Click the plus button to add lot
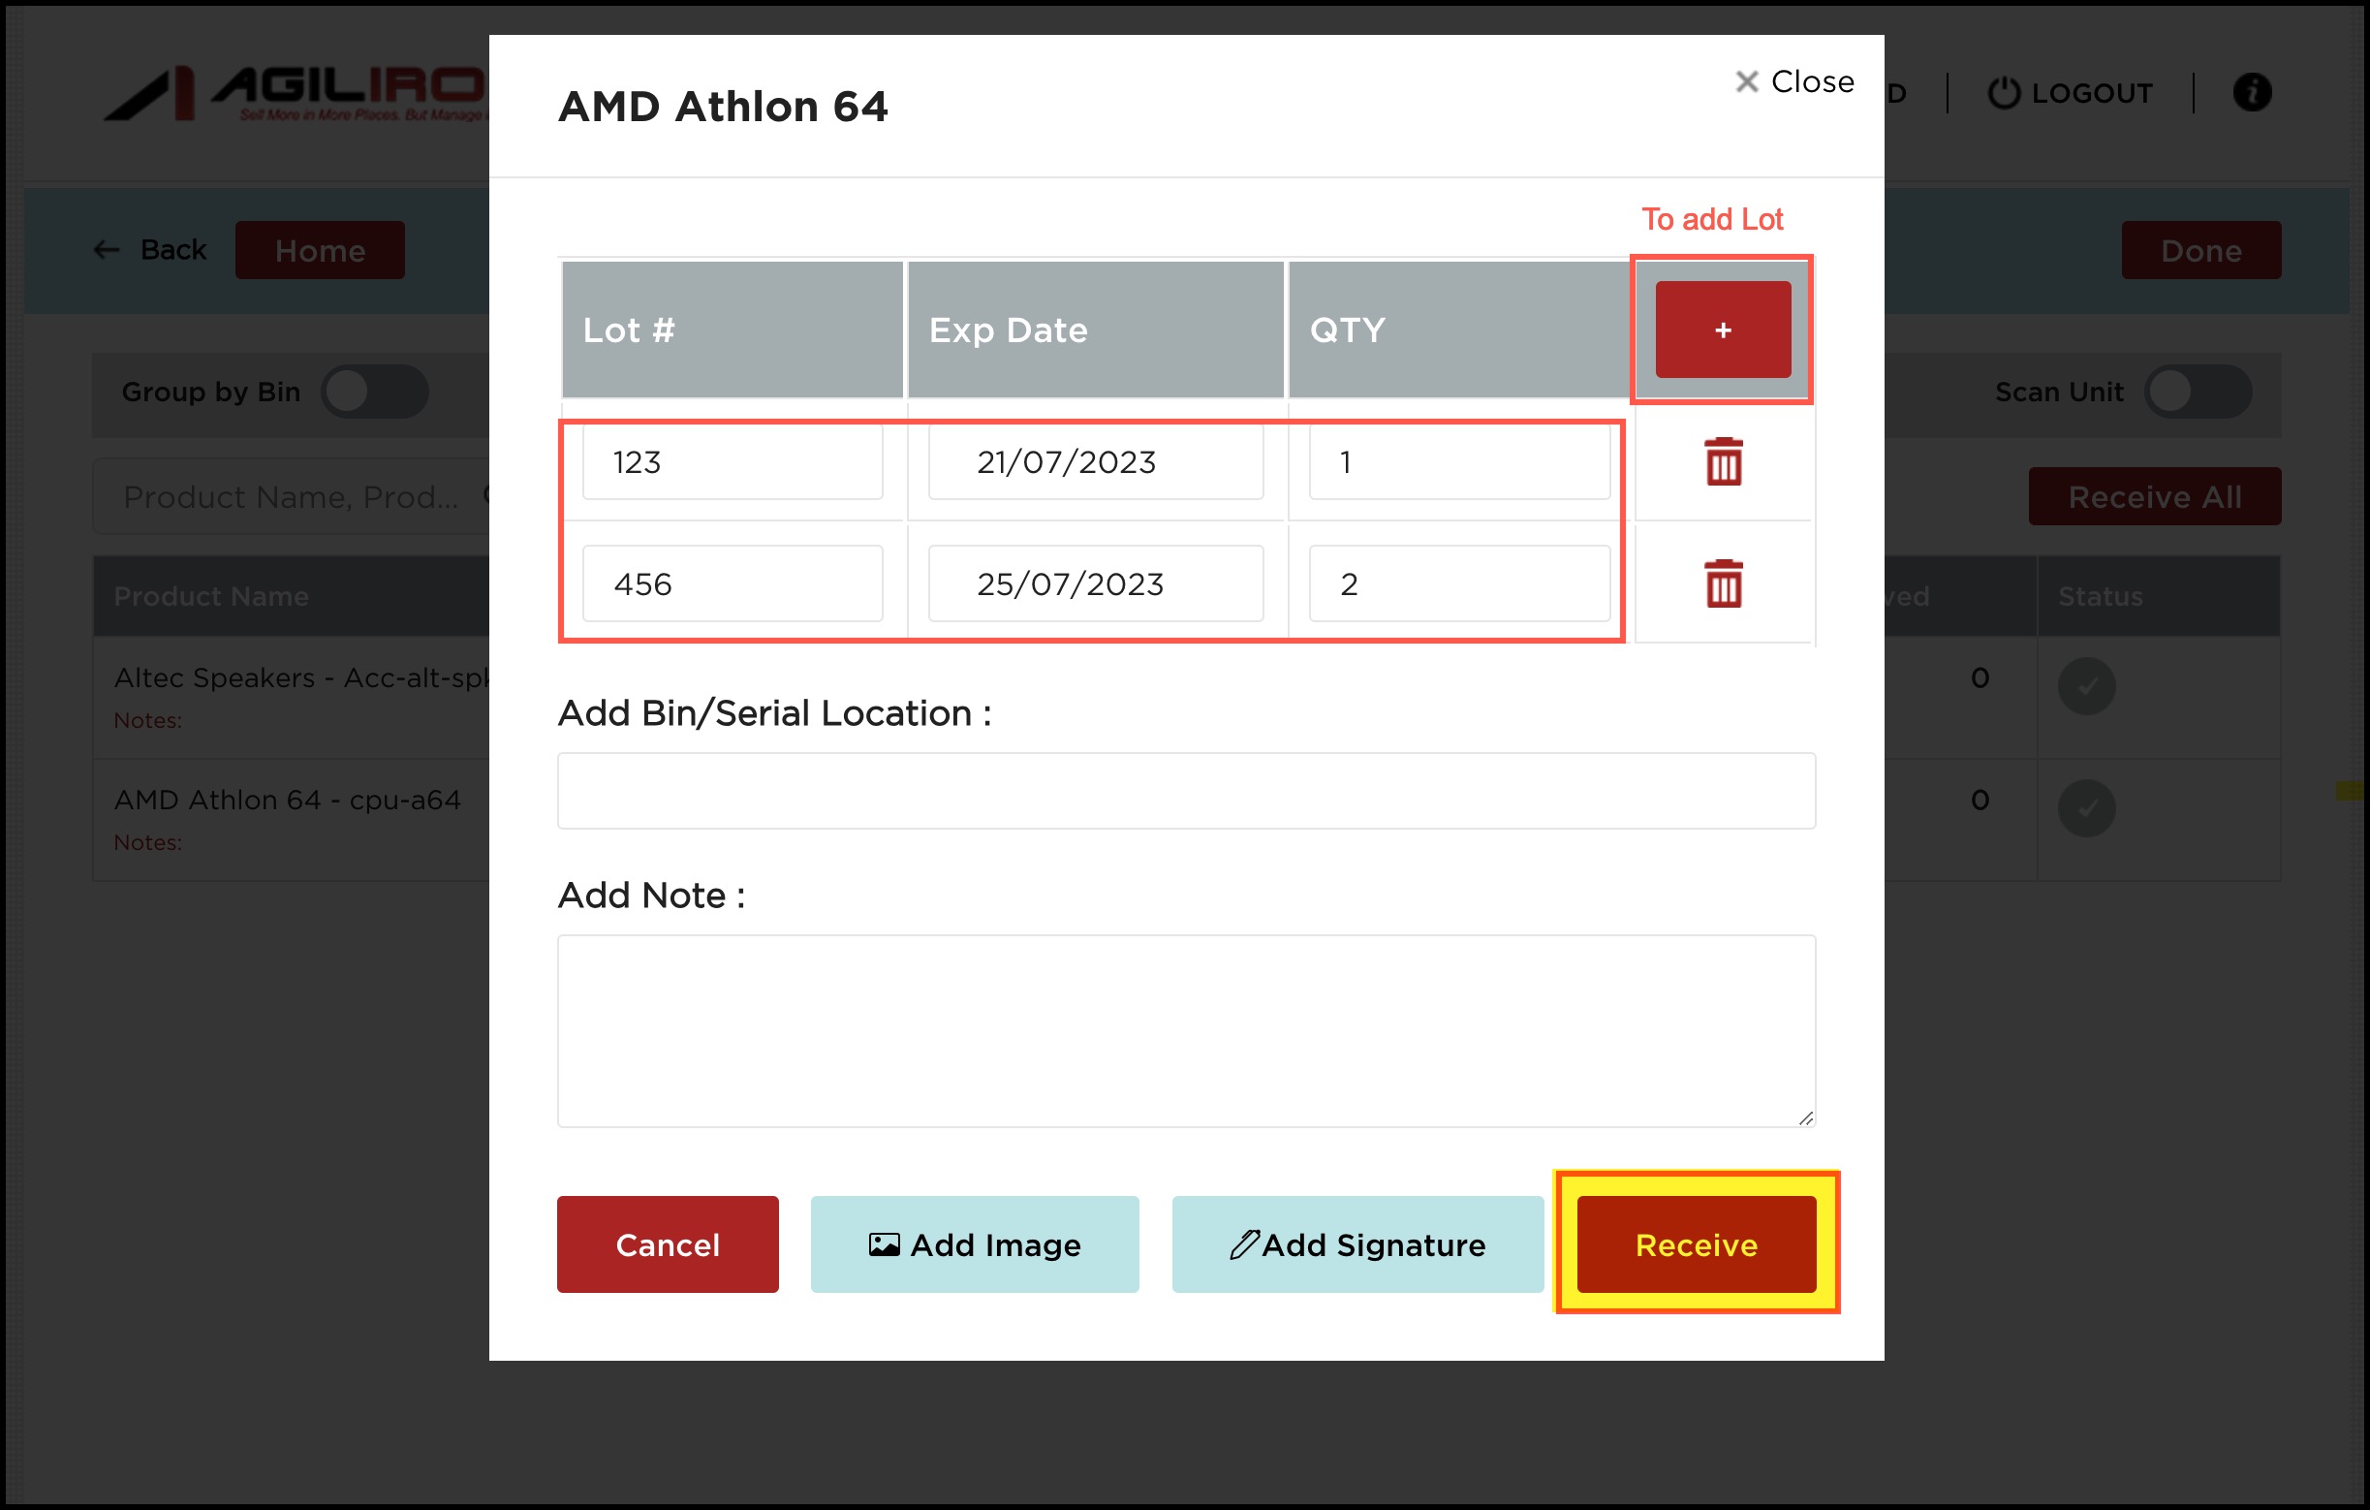 (1723, 330)
